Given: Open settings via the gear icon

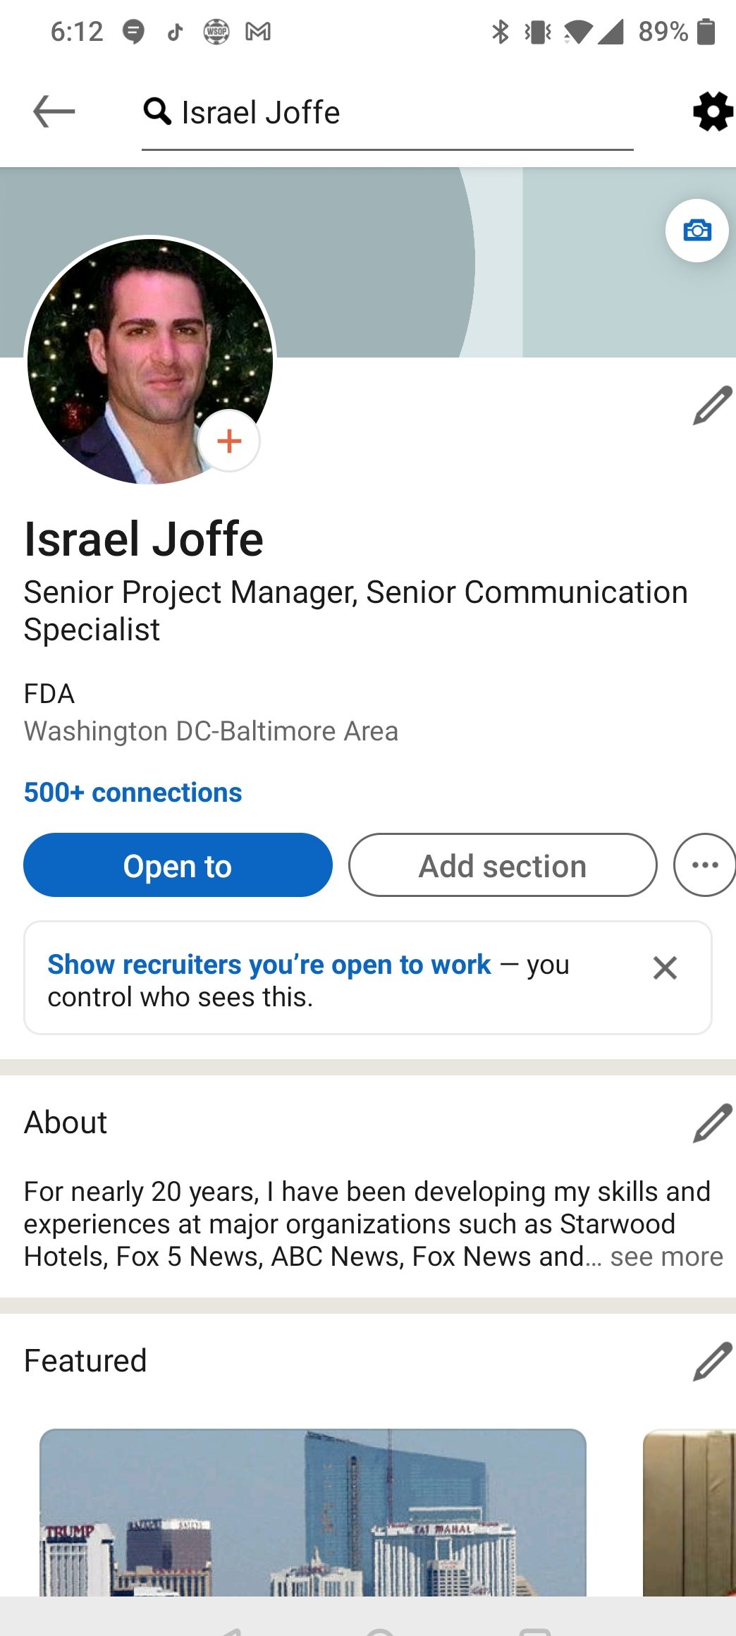Looking at the screenshot, I should coord(713,111).
